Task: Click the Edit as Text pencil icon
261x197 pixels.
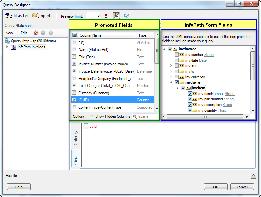Action: (x=7, y=16)
